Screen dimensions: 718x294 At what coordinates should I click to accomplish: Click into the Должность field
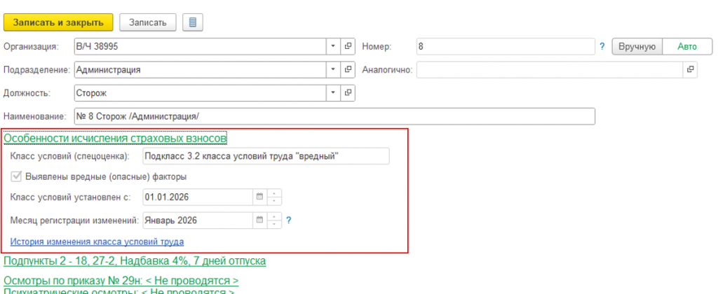[x=200, y=93]
